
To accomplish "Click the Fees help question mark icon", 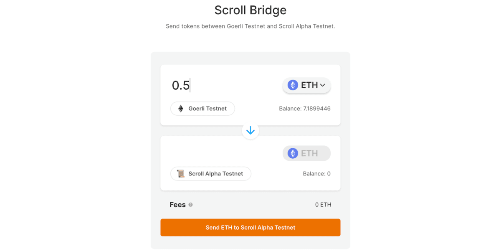I will 190,205.
